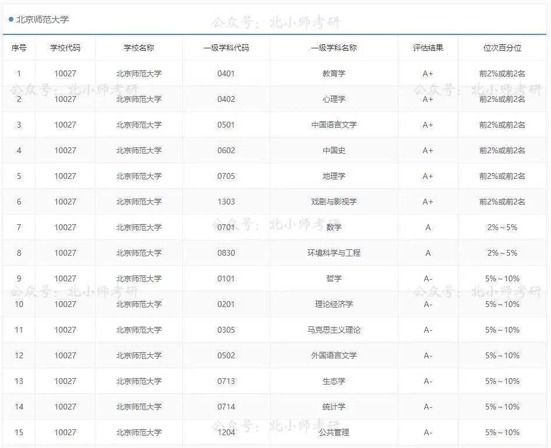
Task: Click the A+ result for 地理学
Action: (428, 176)
